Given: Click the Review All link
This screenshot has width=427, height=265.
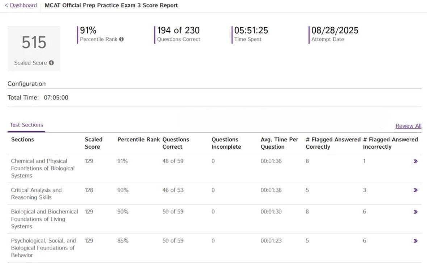Looking at the screenshot, I should pos(408,126).
